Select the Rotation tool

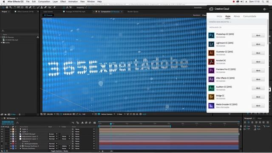[15, 8]
